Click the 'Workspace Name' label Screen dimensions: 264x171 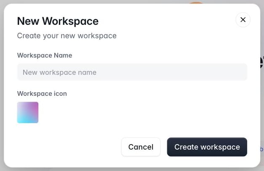(x=45, y=55)
